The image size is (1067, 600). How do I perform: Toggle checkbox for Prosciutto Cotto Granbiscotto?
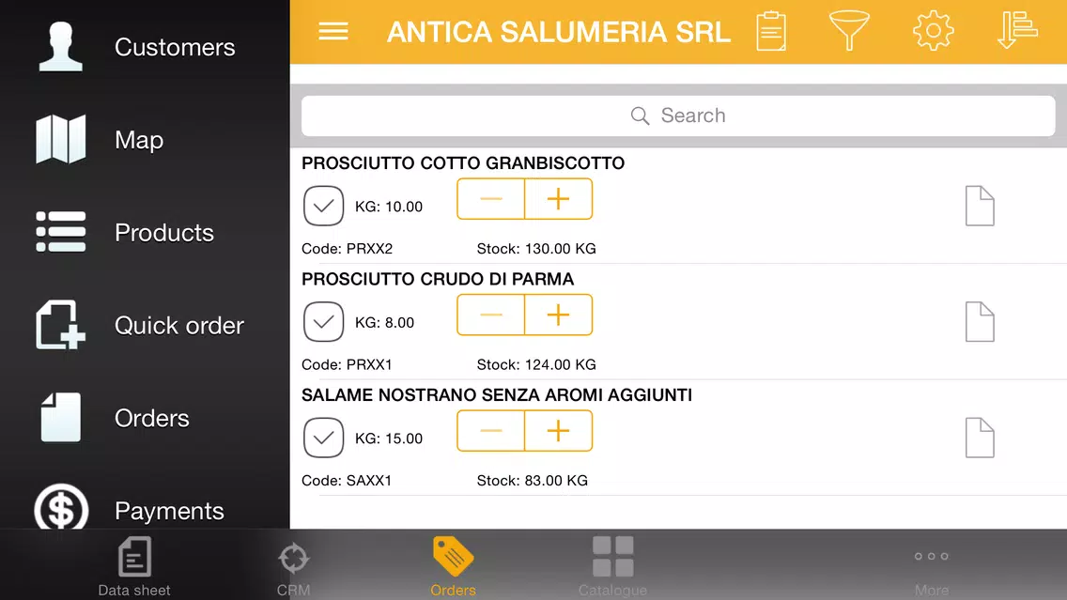323,206
